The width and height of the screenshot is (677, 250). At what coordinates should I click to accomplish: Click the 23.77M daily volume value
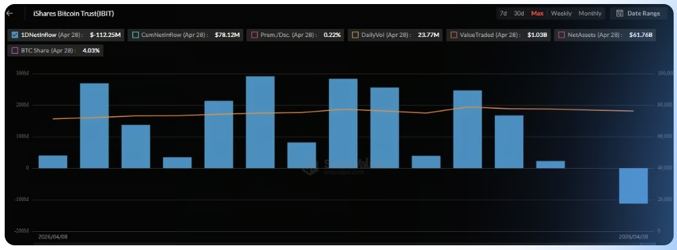click(428, 35)
